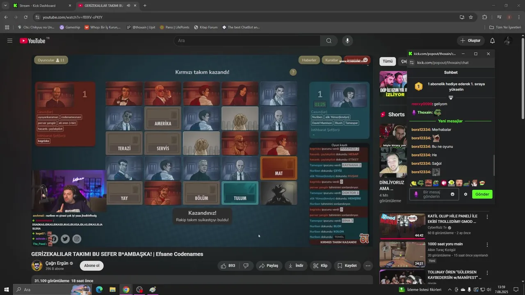This screenshot has width=525, height=295.
Task: Open Chrome media control icon in toolbar
Action: click(x=499, y=17)
